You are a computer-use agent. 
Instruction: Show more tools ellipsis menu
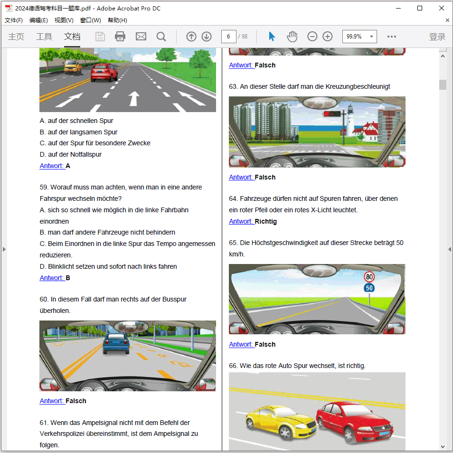[x=392, y=37]
